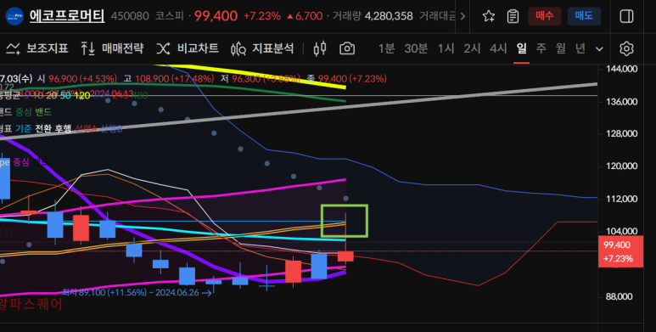The height and width of the screenshot is (332, 656).
Task: Click the 99,400 price tag on axis
Action: (x=620, y=251)
